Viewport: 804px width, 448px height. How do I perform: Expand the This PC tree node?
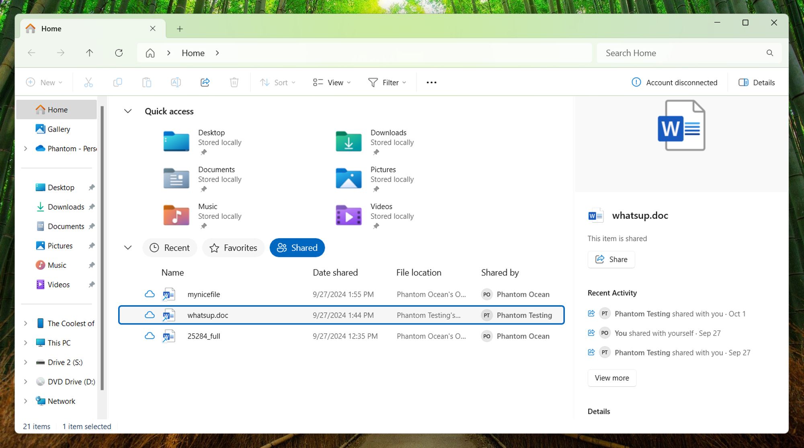[x=26, y=343]
